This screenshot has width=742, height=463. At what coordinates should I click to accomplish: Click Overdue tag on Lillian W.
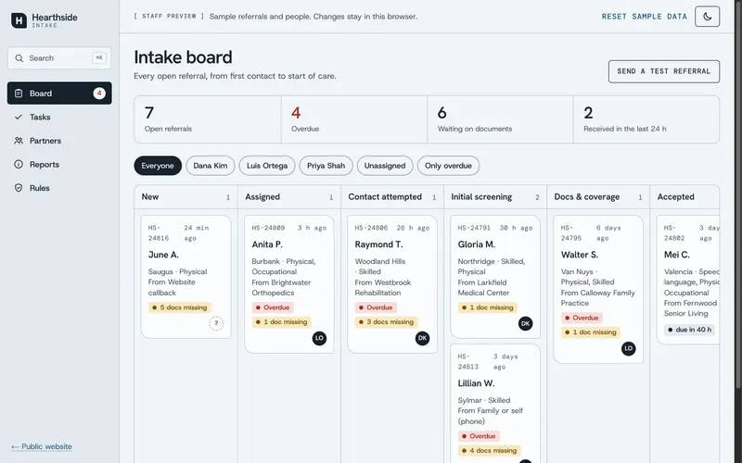(x=479, y=436)
